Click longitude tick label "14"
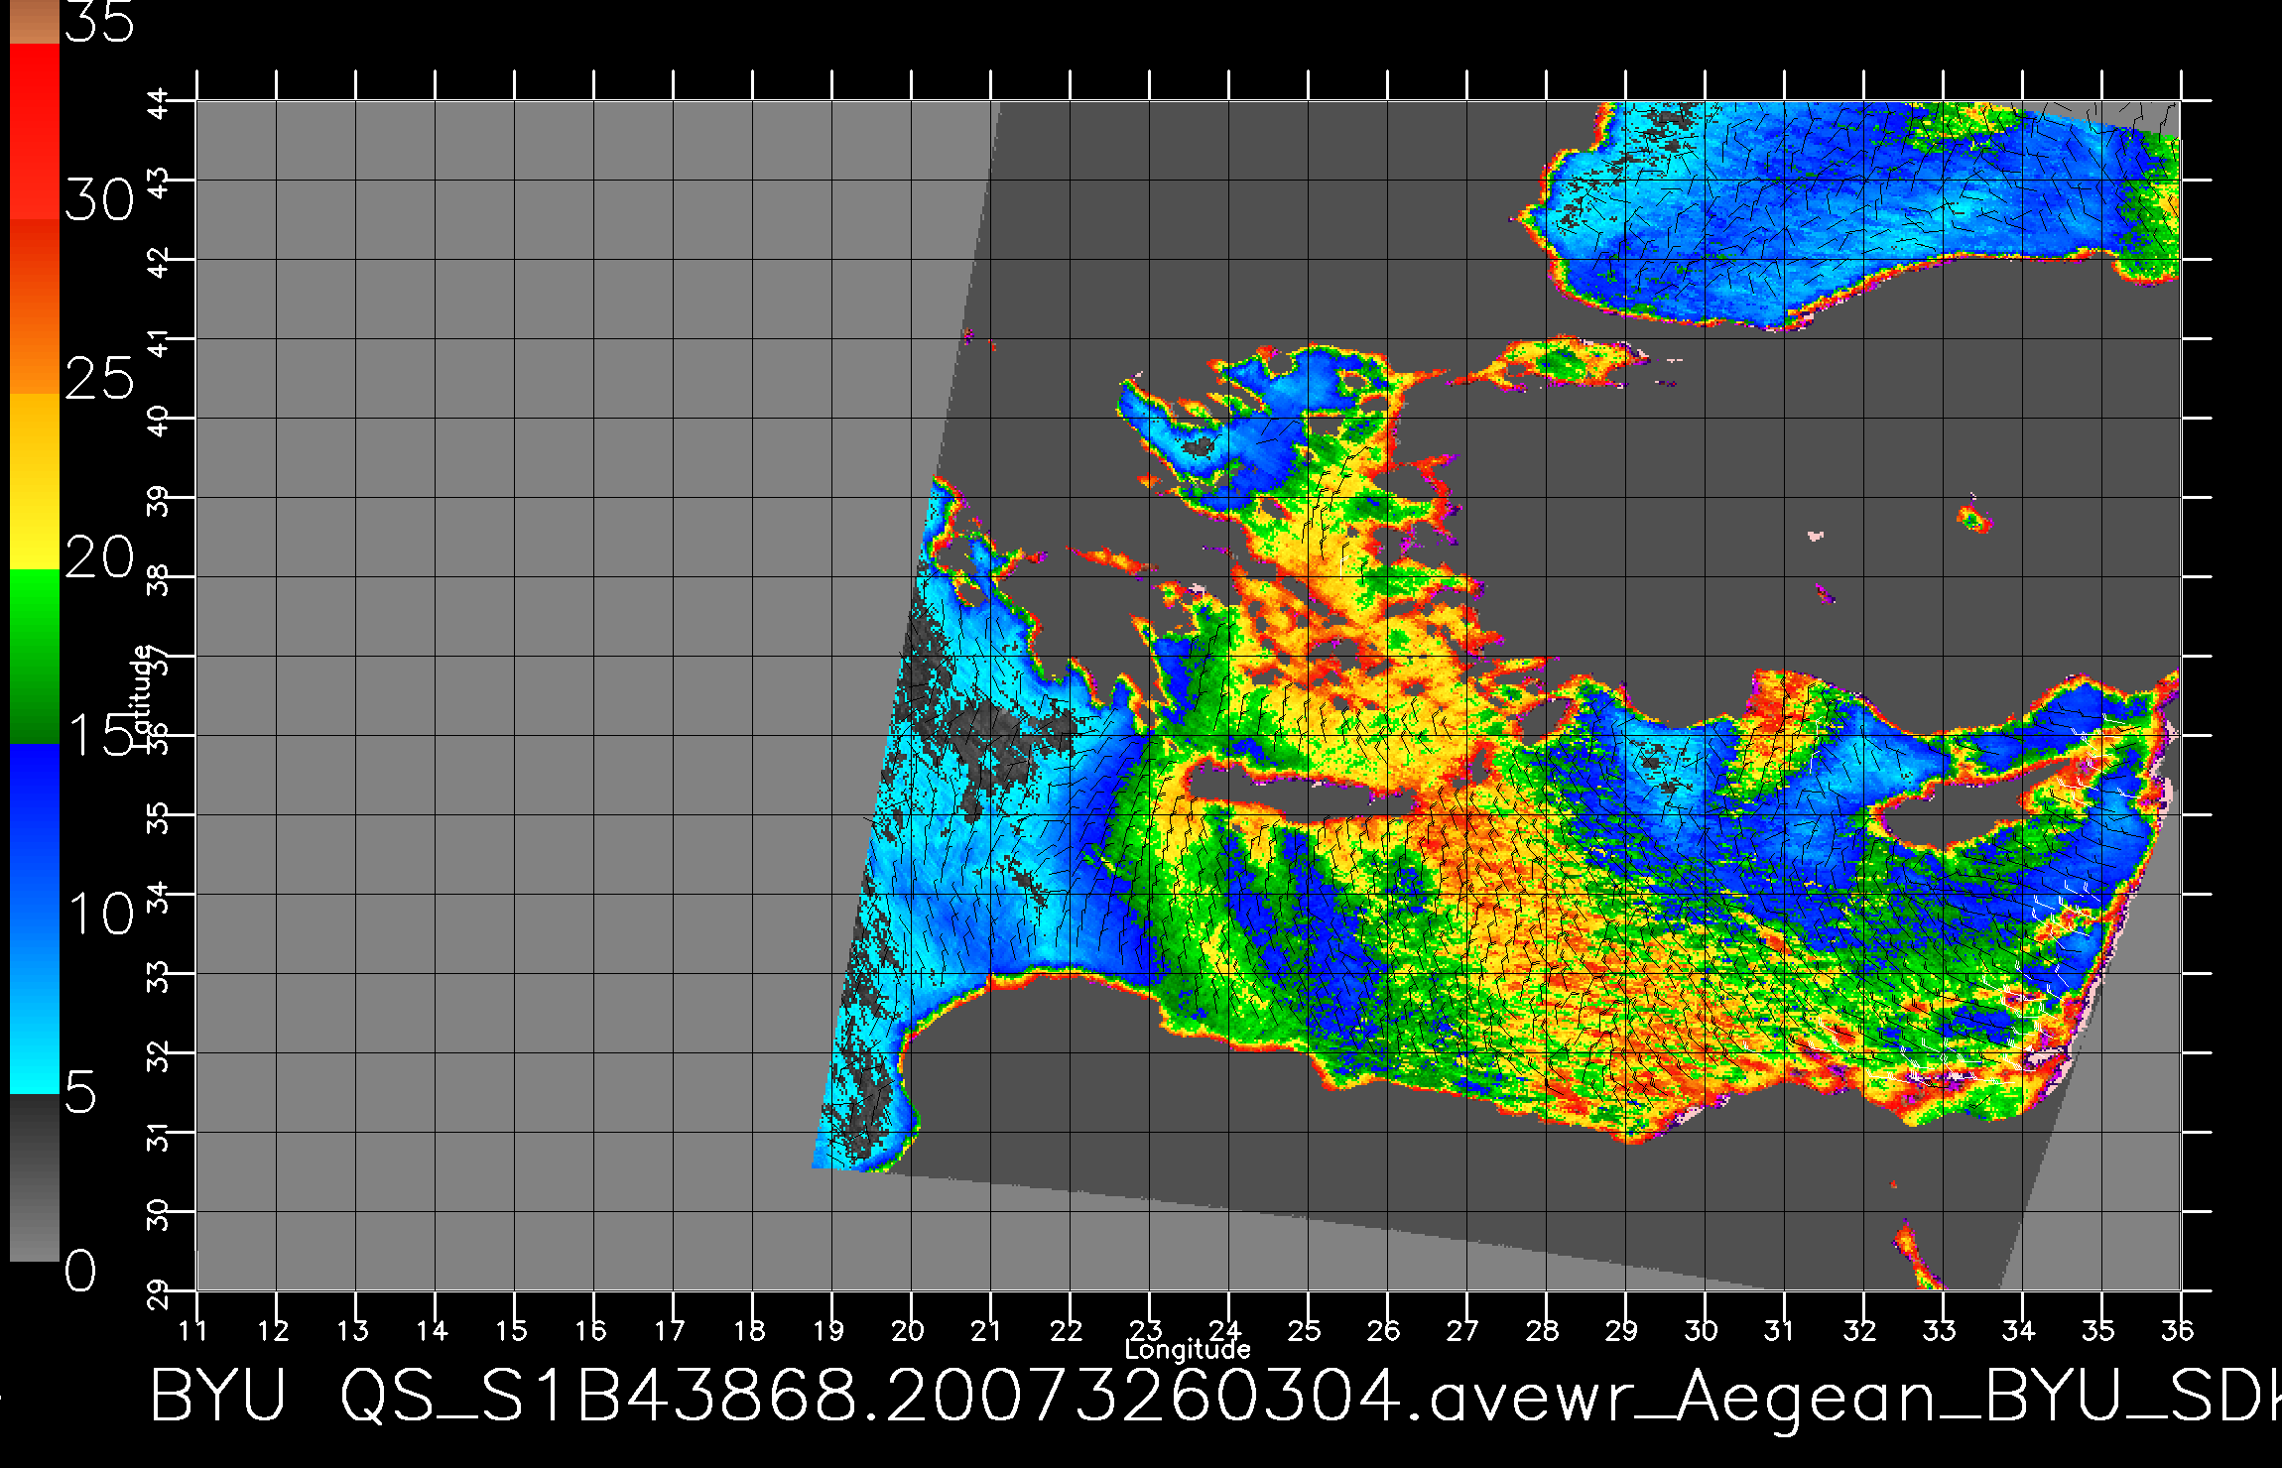This screenshot has height=1468, width=2282. pyautogui.click(x=432, y=1330)
